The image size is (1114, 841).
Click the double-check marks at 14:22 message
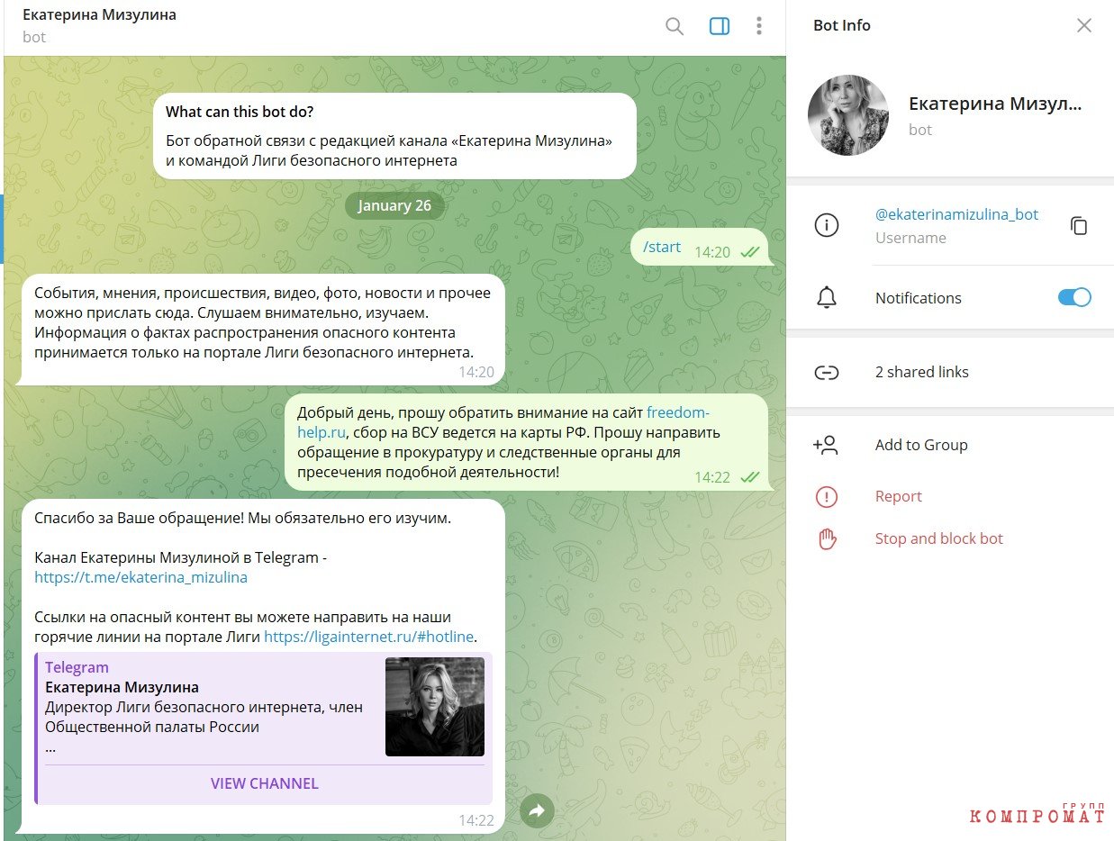coord(749,477)
